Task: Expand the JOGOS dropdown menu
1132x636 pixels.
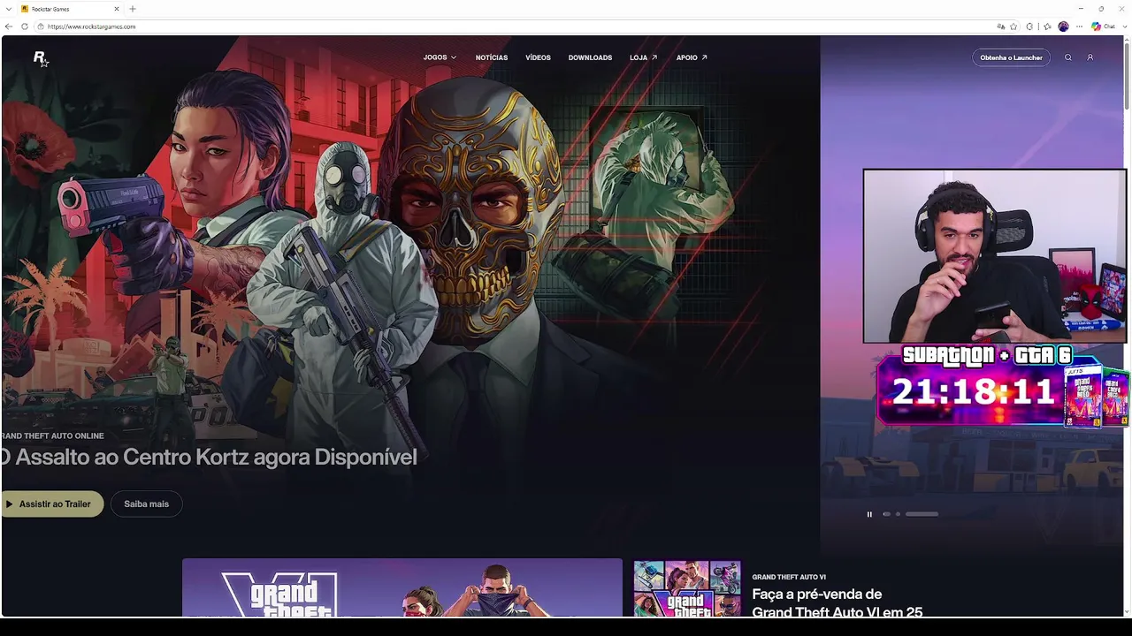Action: pyautogui.click(x=440, y=57)
